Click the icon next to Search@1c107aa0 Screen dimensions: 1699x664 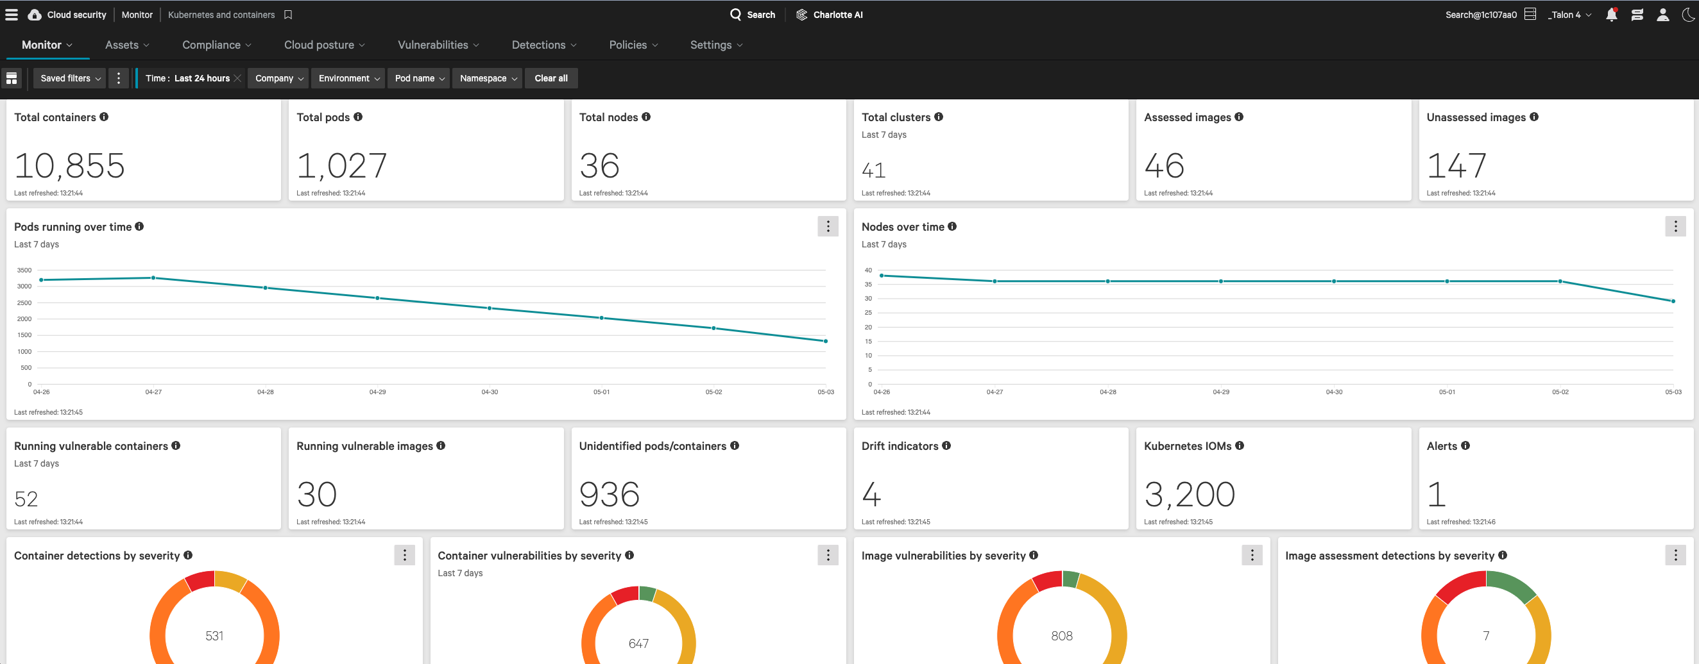1530,15
